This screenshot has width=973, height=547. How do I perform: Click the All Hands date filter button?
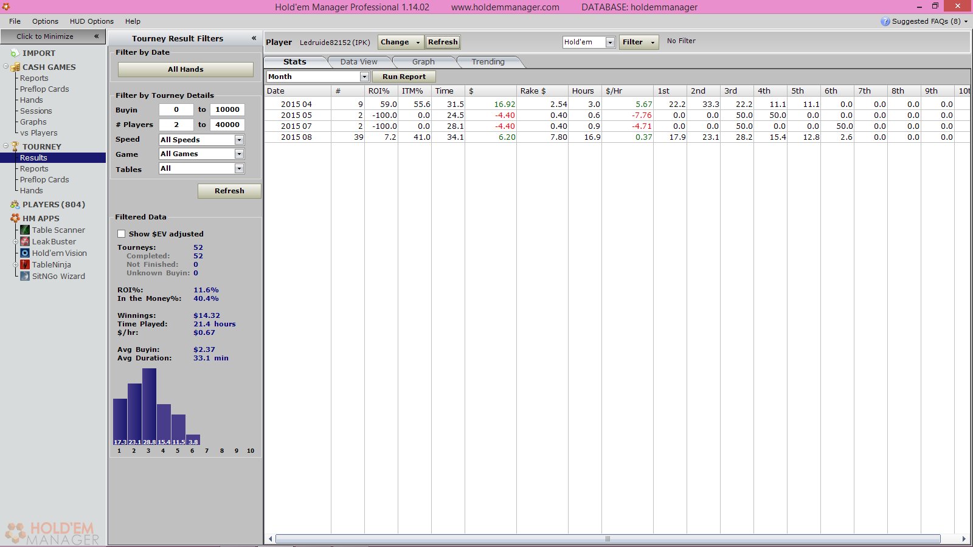[185, 69]
